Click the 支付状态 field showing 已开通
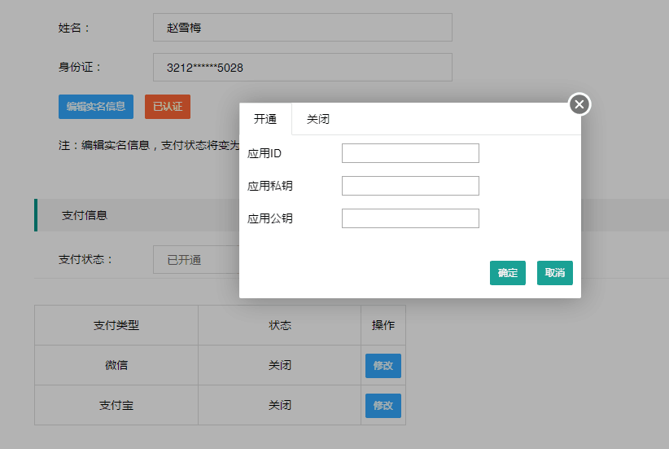The width and height of the screenshot is (669, 449). [195, 260]
